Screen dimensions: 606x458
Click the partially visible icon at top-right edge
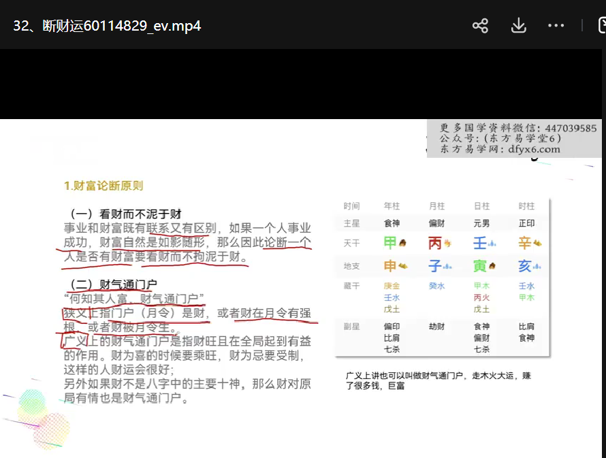[x=601, y=26]
